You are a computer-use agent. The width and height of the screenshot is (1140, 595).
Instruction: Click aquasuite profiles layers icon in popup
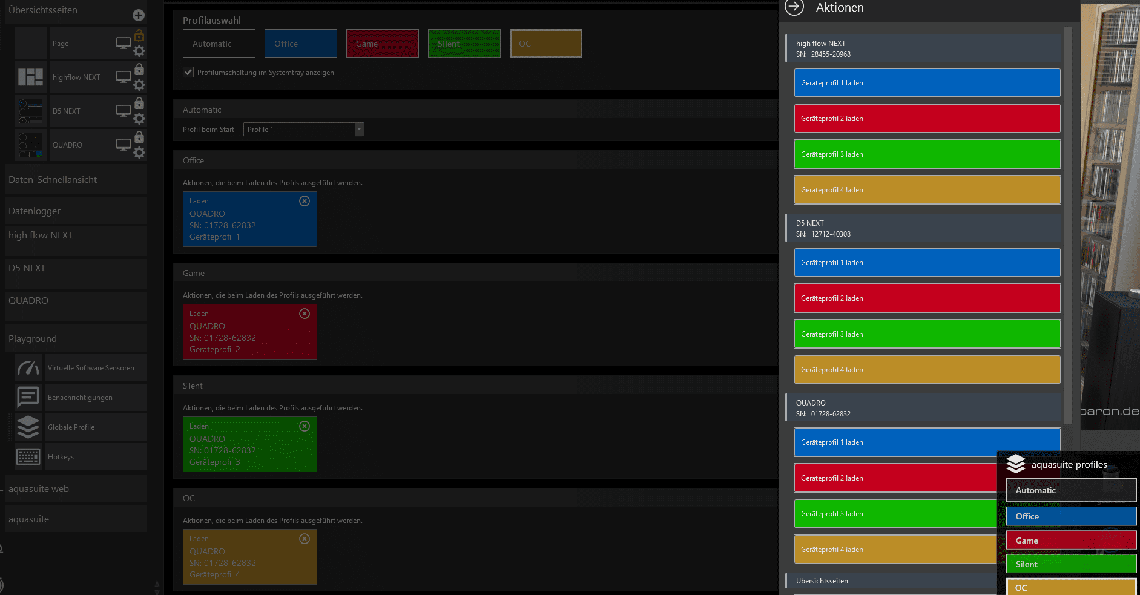click(1016, 464)
